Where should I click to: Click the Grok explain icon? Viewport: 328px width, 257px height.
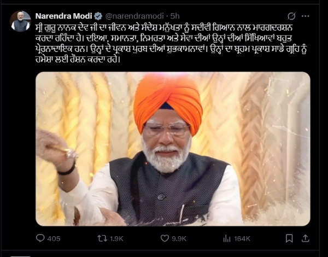tap(291, 16)
